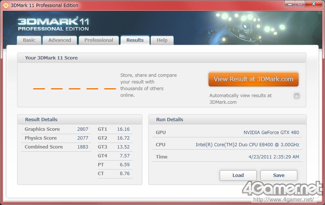
Task: Open the Professional tab
Action: pyautogui.click(x=99, y=40)
